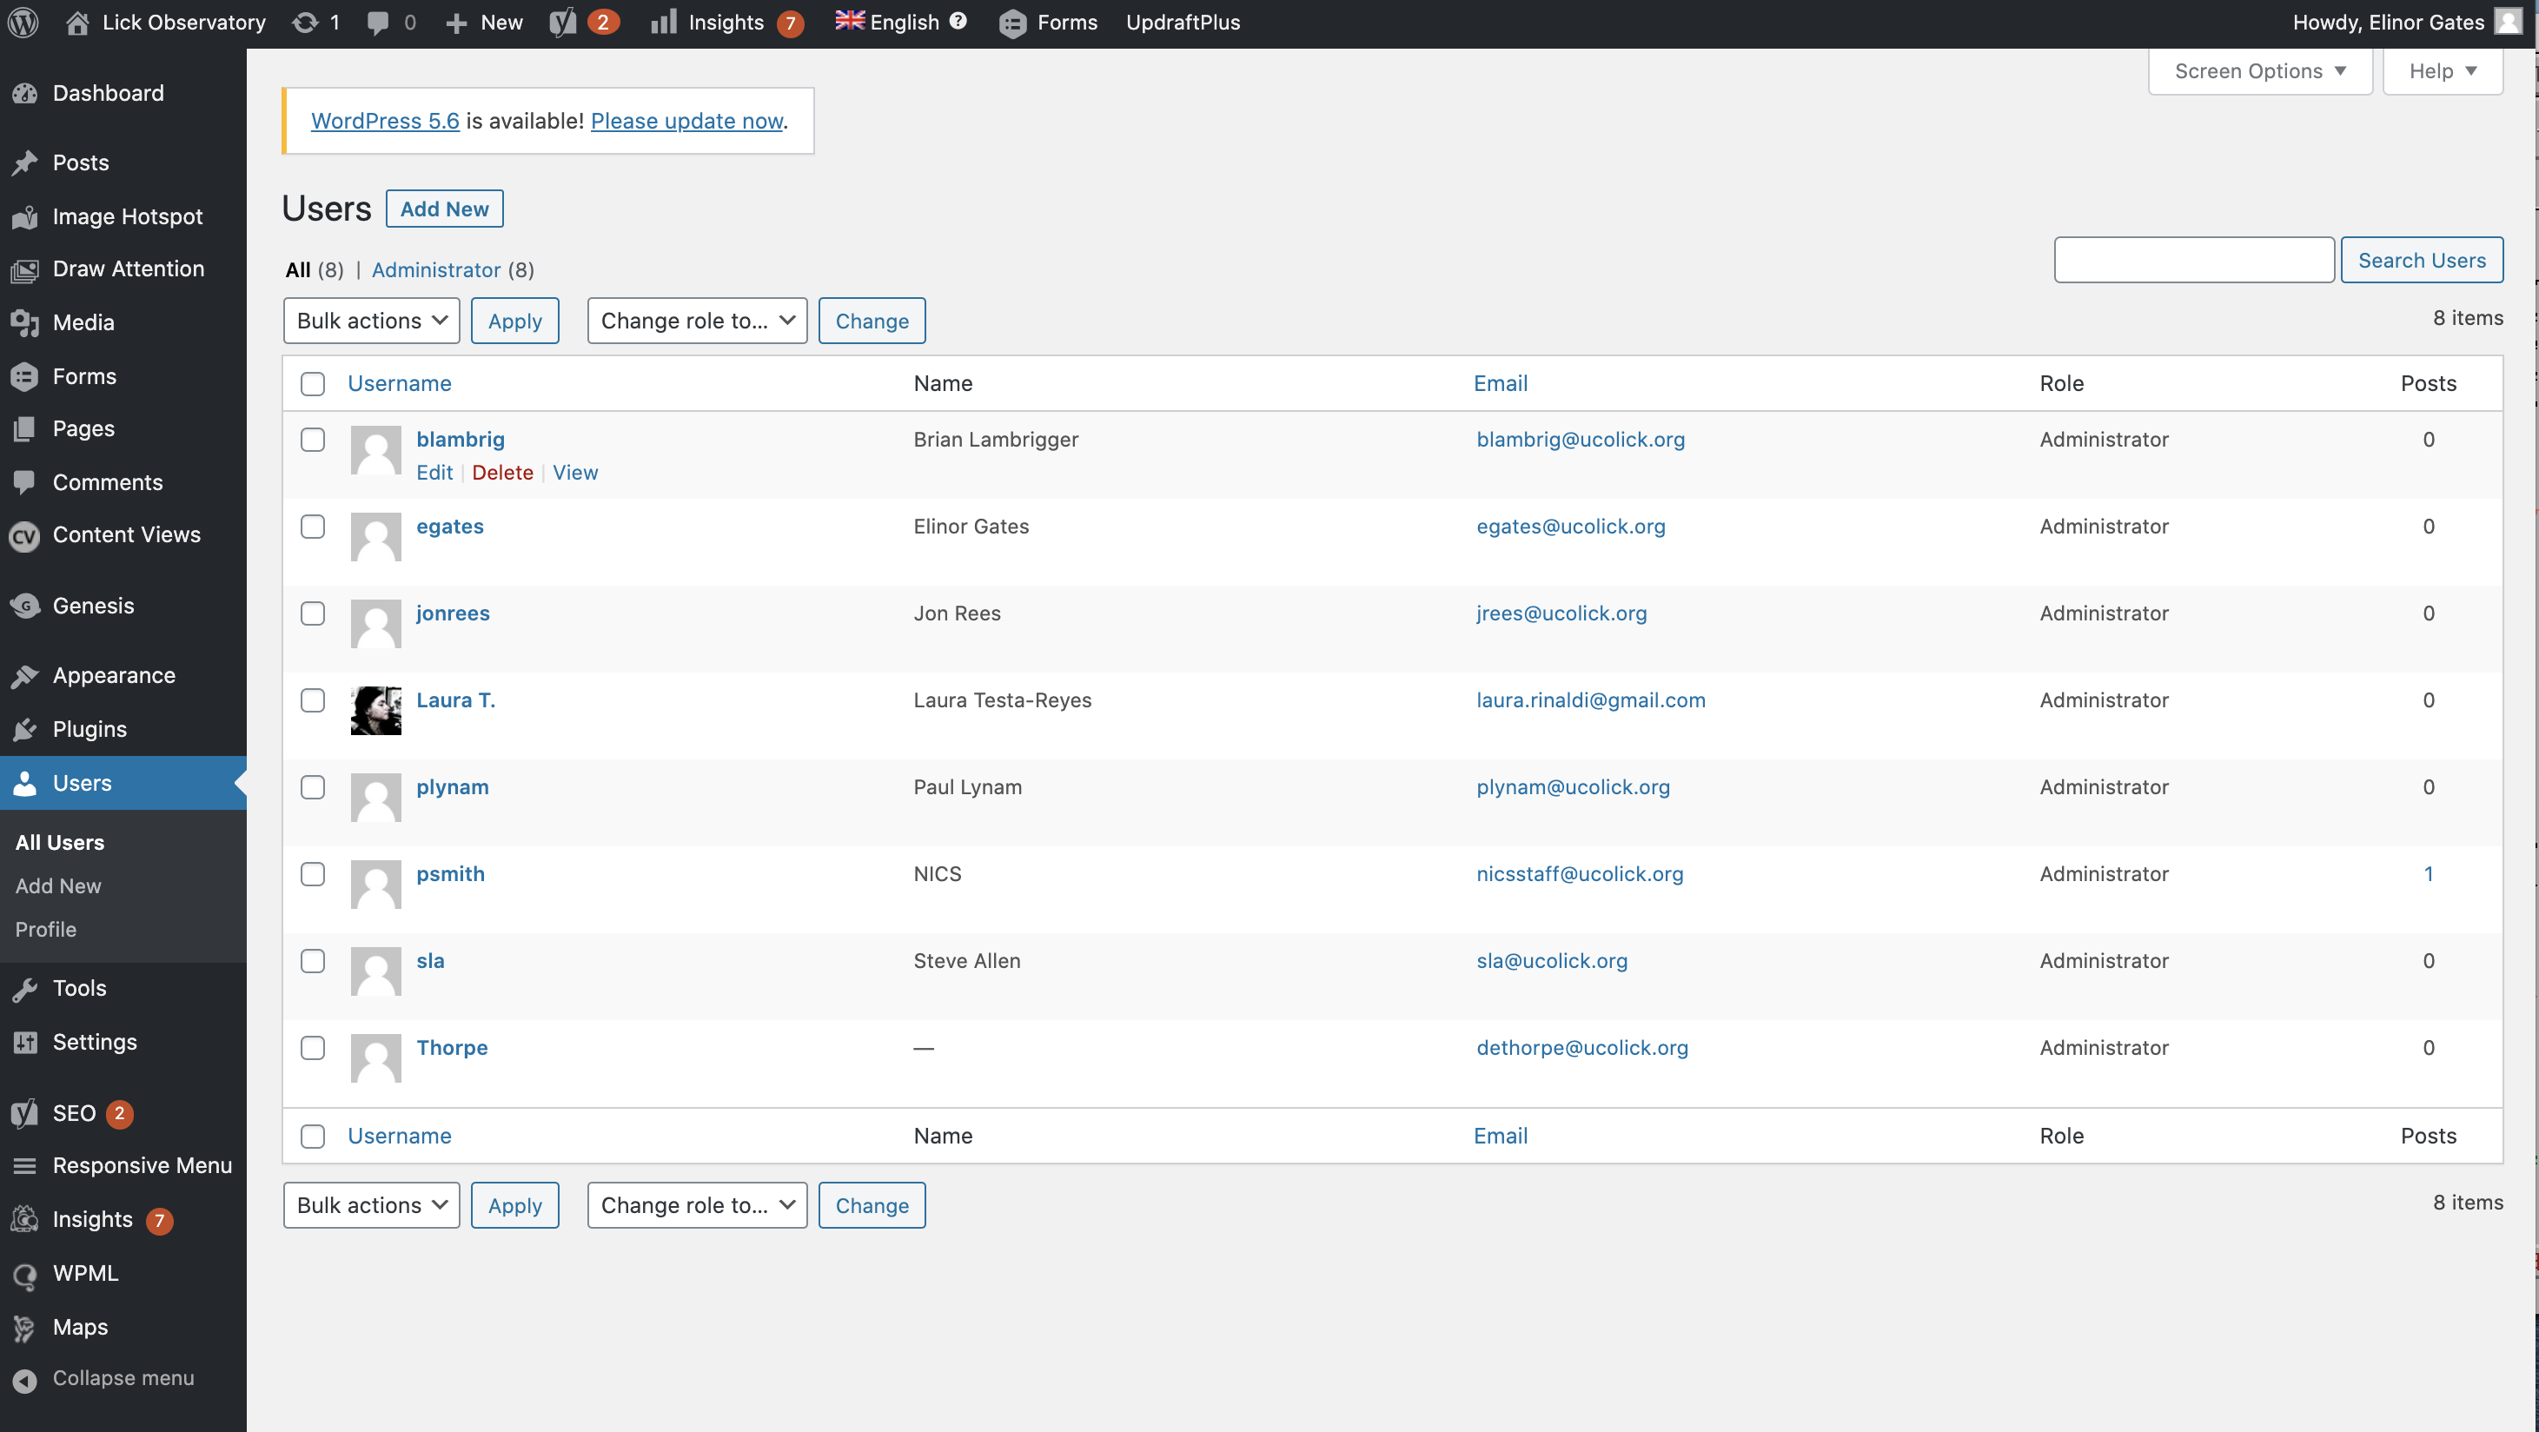Viewport: 2539px width, 1432px height.
Task: Click the Posts pin icon in sidebar
Action: click(24, 162)
